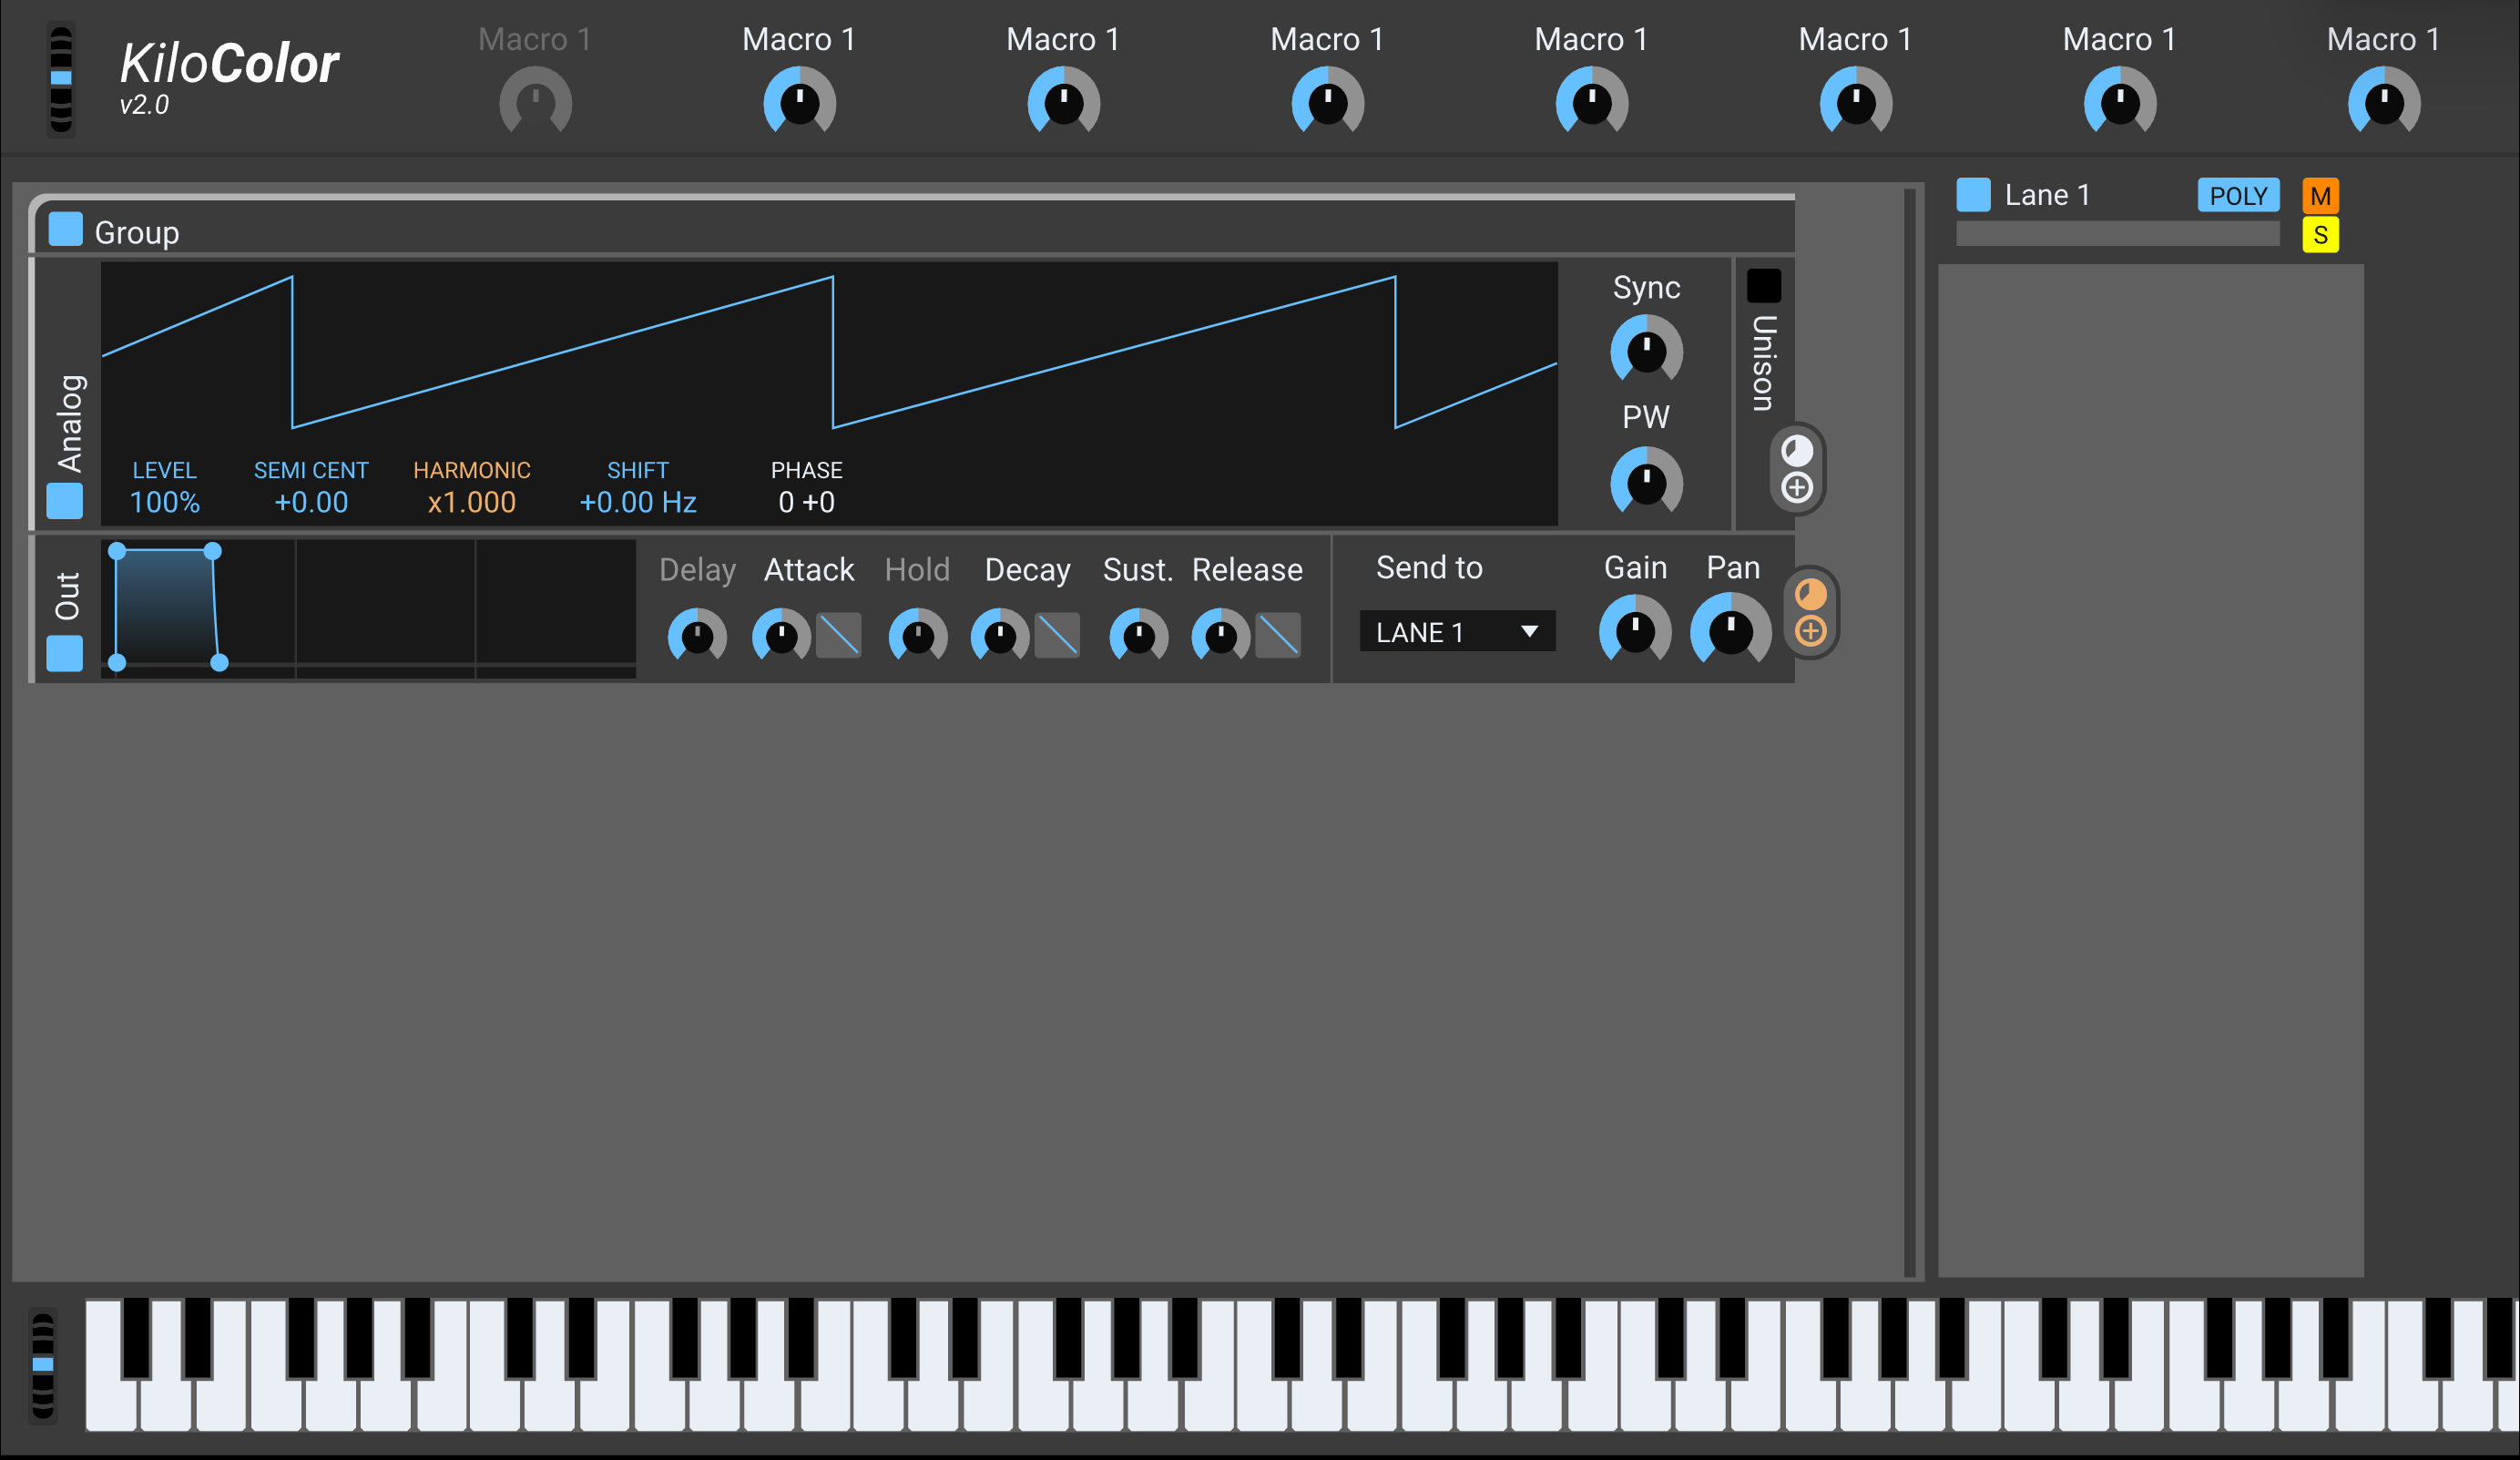Viewport: 2520px width, 1460px height.
Task: Enable the black Unison toggle box
Action: click(1763, 286)
